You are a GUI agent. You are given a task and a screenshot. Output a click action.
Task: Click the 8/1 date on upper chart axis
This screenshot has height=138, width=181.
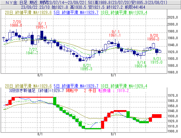click(x=40, y=75)
